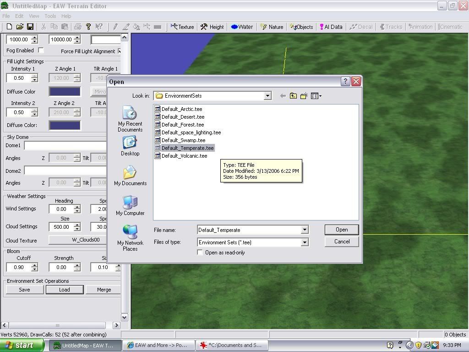Select the Default_Volcanic.tee file

point(181,156)
